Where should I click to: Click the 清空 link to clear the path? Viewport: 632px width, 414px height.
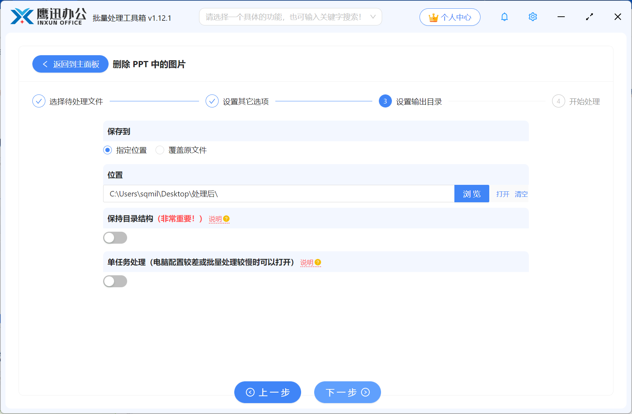pyautogui.click(x=521, y=194)
